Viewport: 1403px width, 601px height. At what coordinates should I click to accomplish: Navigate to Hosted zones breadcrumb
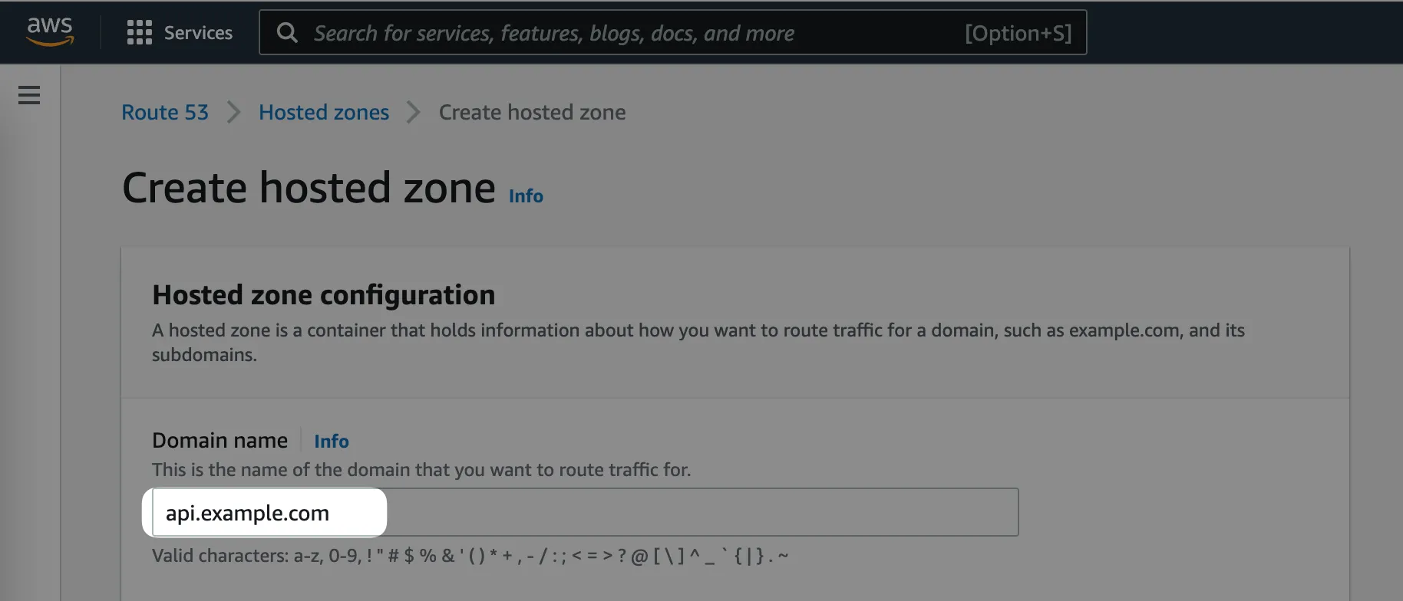coord(324,113)
